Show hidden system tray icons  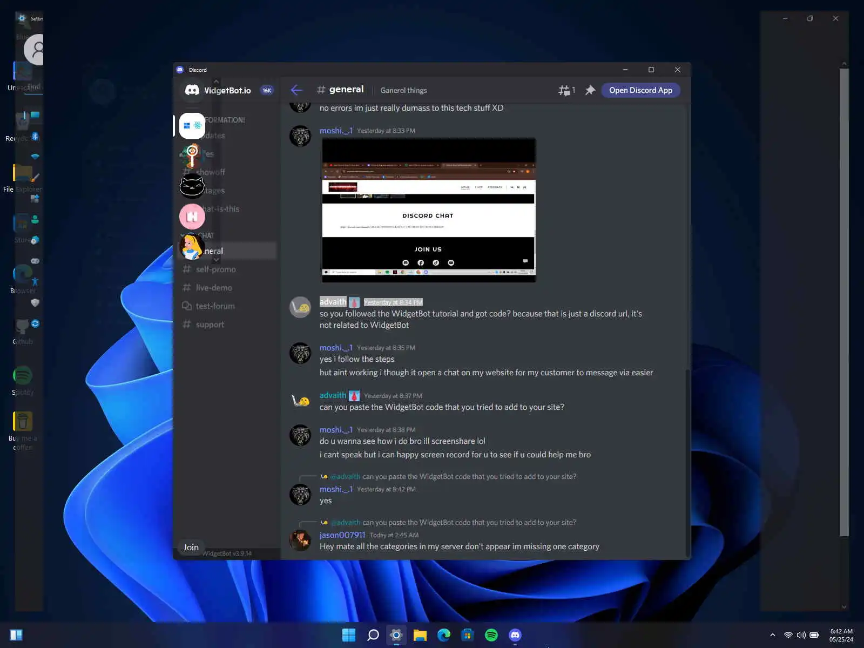click(772, 635)
